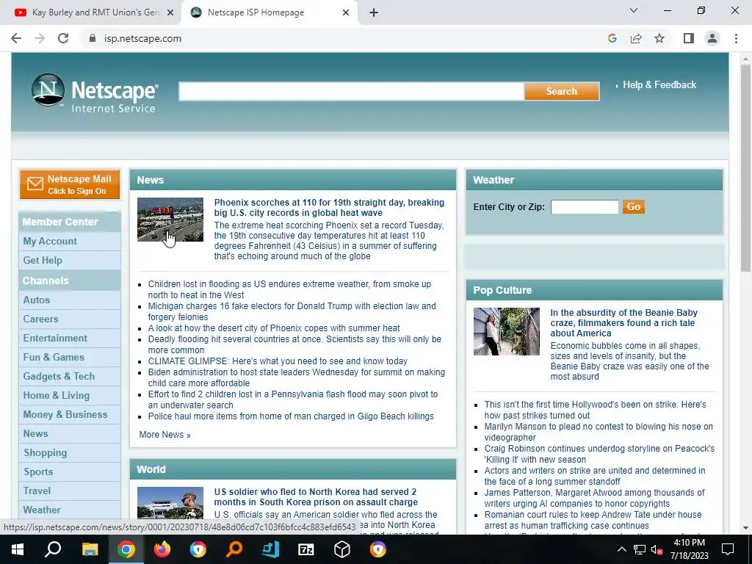Open the Google icon in the address bar

point(612,38)
